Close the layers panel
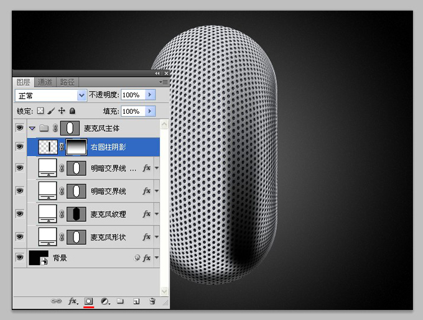The height and width of the screenshot is (320, 423). tap(167, 73)
